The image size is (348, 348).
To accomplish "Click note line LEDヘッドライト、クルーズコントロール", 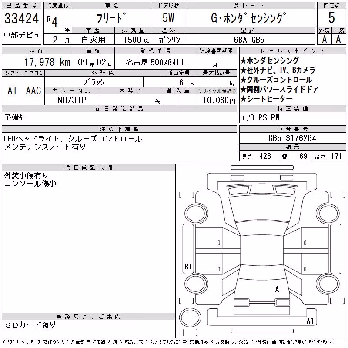I will [73, 139].
